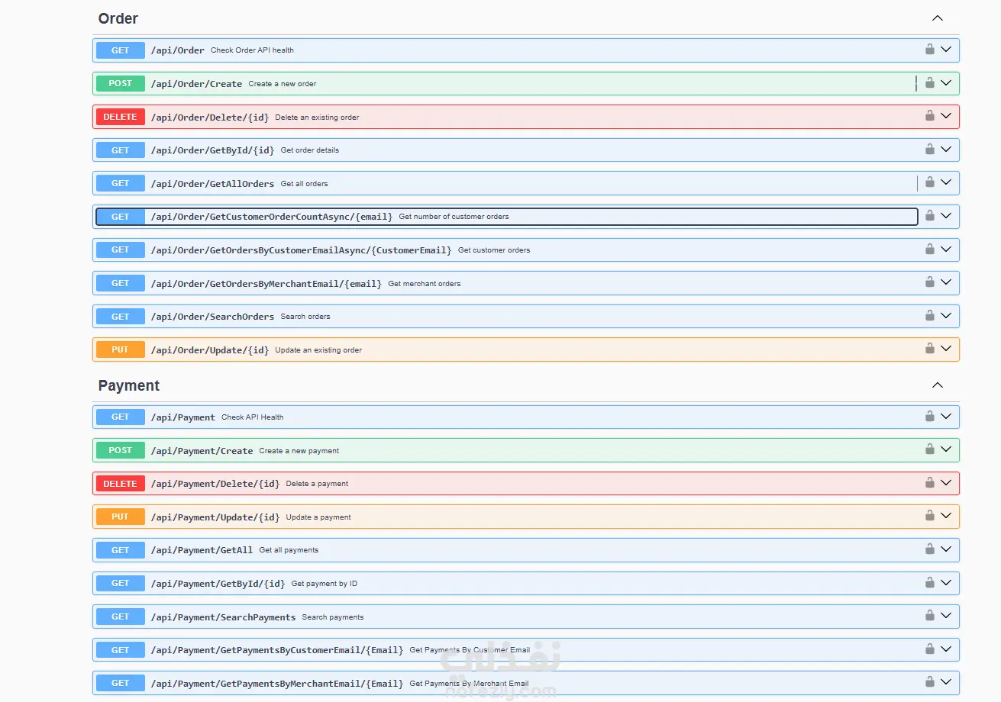Image resolution: width=1001 pixels, height=702 pixels.
Task: Click lock icon on /api/Order/Delete/{id} row
Action: coord(929,116)
